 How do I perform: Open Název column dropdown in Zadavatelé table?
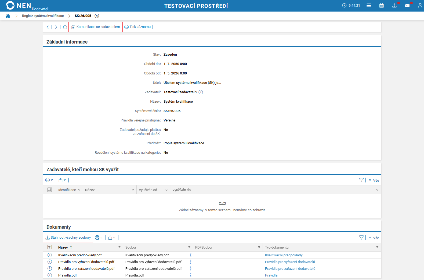133,190
